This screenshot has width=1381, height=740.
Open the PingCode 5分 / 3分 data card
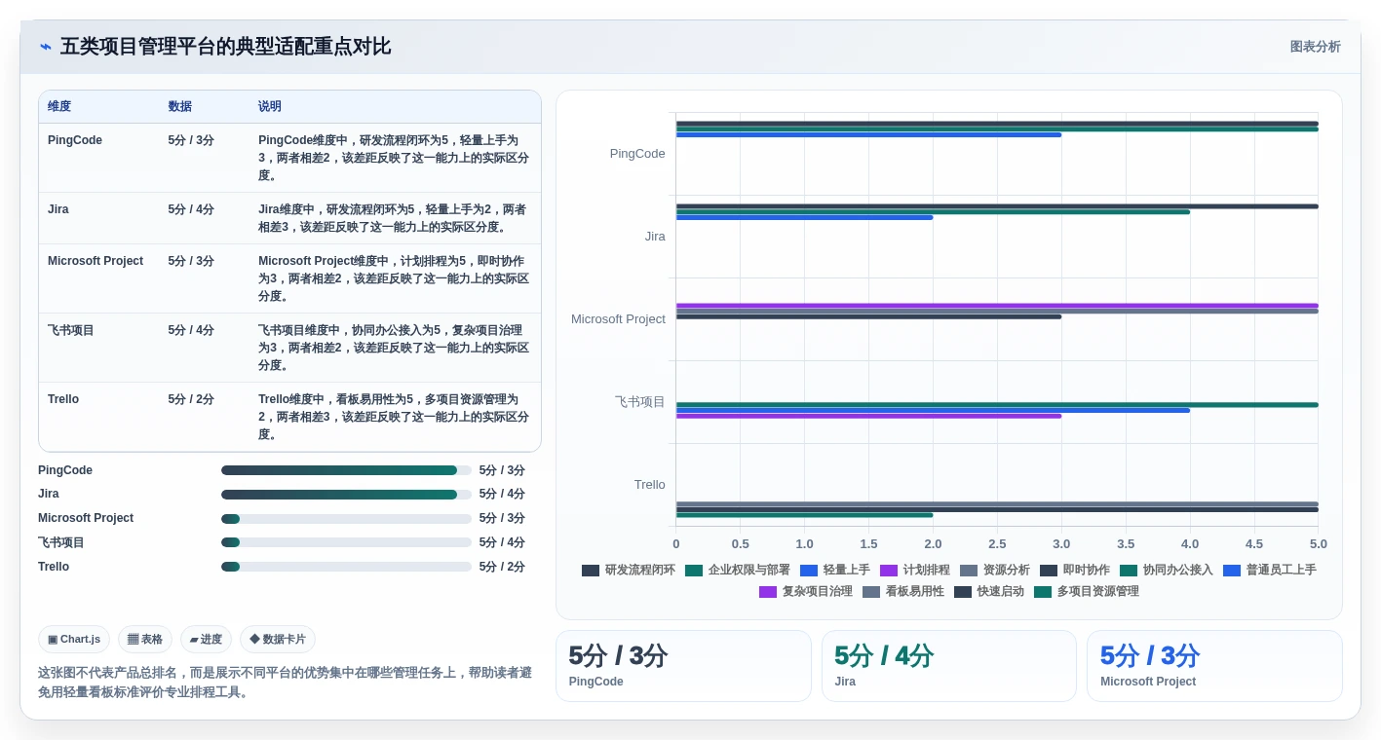pyautogui.click(x=683, y=666)
